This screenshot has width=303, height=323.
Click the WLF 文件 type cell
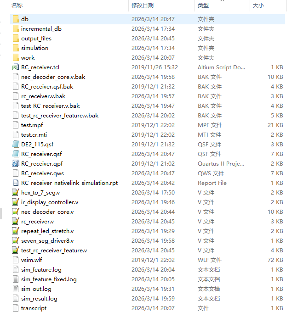coord(210,260)
